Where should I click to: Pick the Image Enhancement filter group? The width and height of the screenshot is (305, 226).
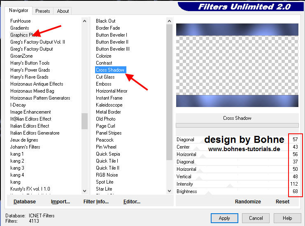point(30,112)
